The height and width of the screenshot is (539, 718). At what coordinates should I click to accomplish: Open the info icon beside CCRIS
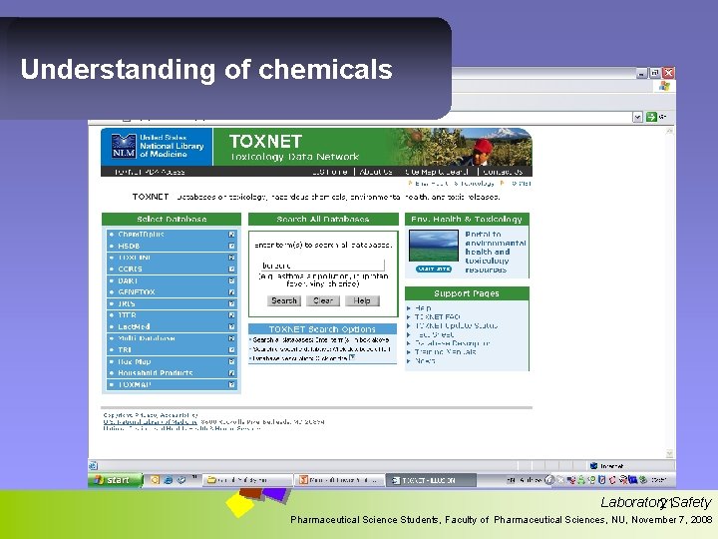tap(231, 269)
